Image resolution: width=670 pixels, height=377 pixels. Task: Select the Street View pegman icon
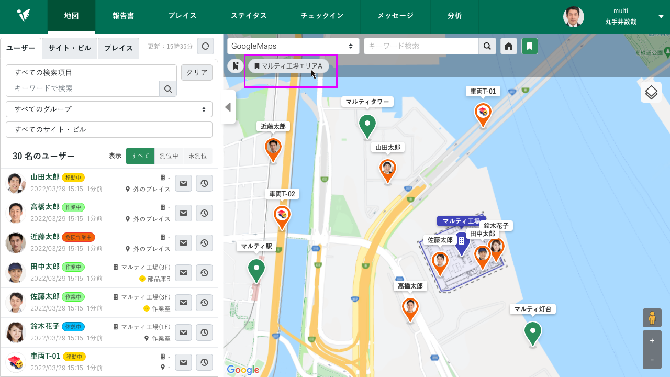(652, 318)
